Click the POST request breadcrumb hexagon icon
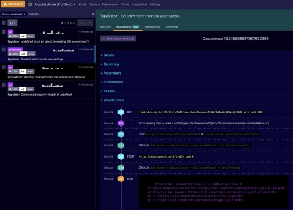This screenshot has width=293, height=210. point(121,156)
